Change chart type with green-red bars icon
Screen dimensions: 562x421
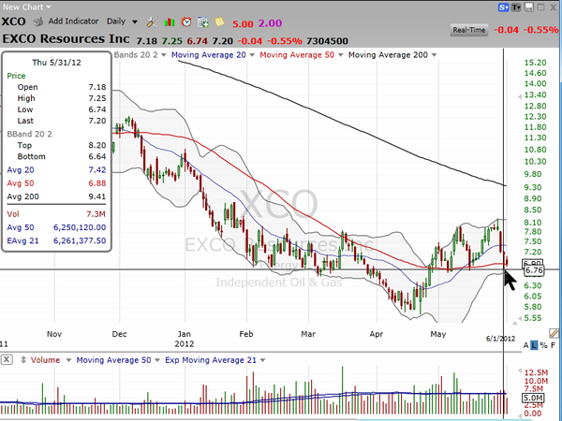point(170,22)
